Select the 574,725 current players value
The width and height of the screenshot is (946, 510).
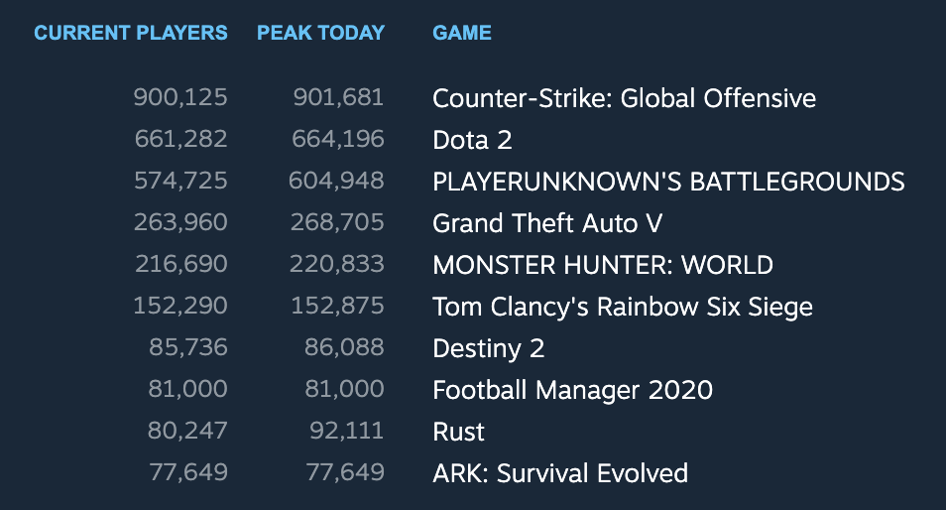(180, 182)
